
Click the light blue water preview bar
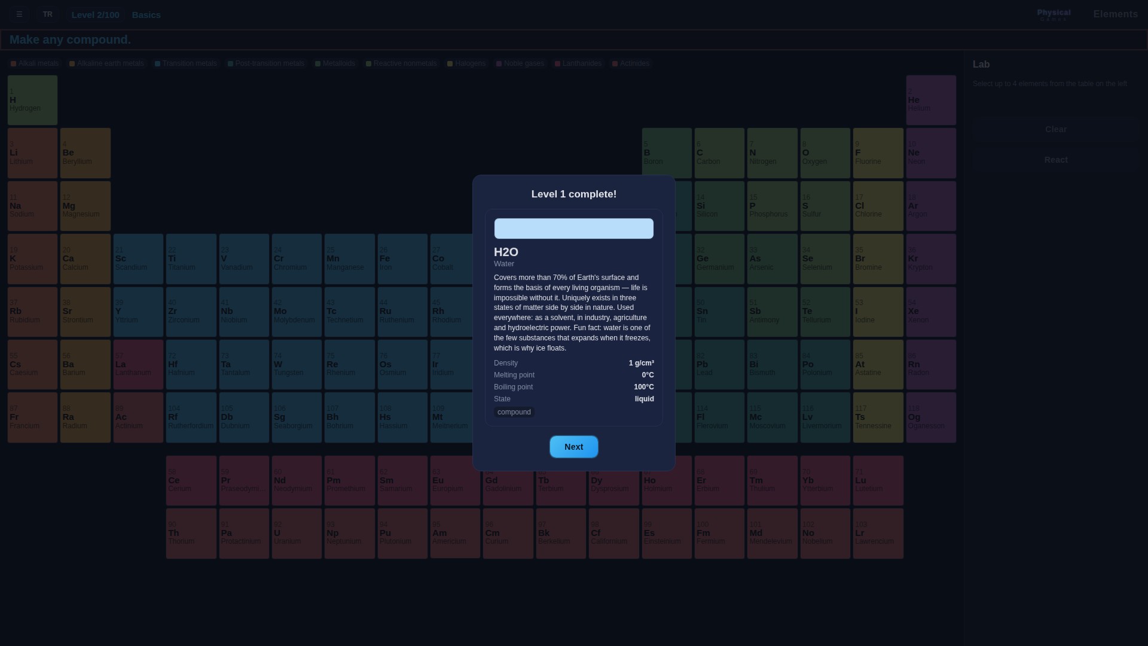point(573,228)
